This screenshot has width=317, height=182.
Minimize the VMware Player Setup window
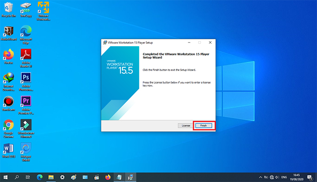(189, 42)
